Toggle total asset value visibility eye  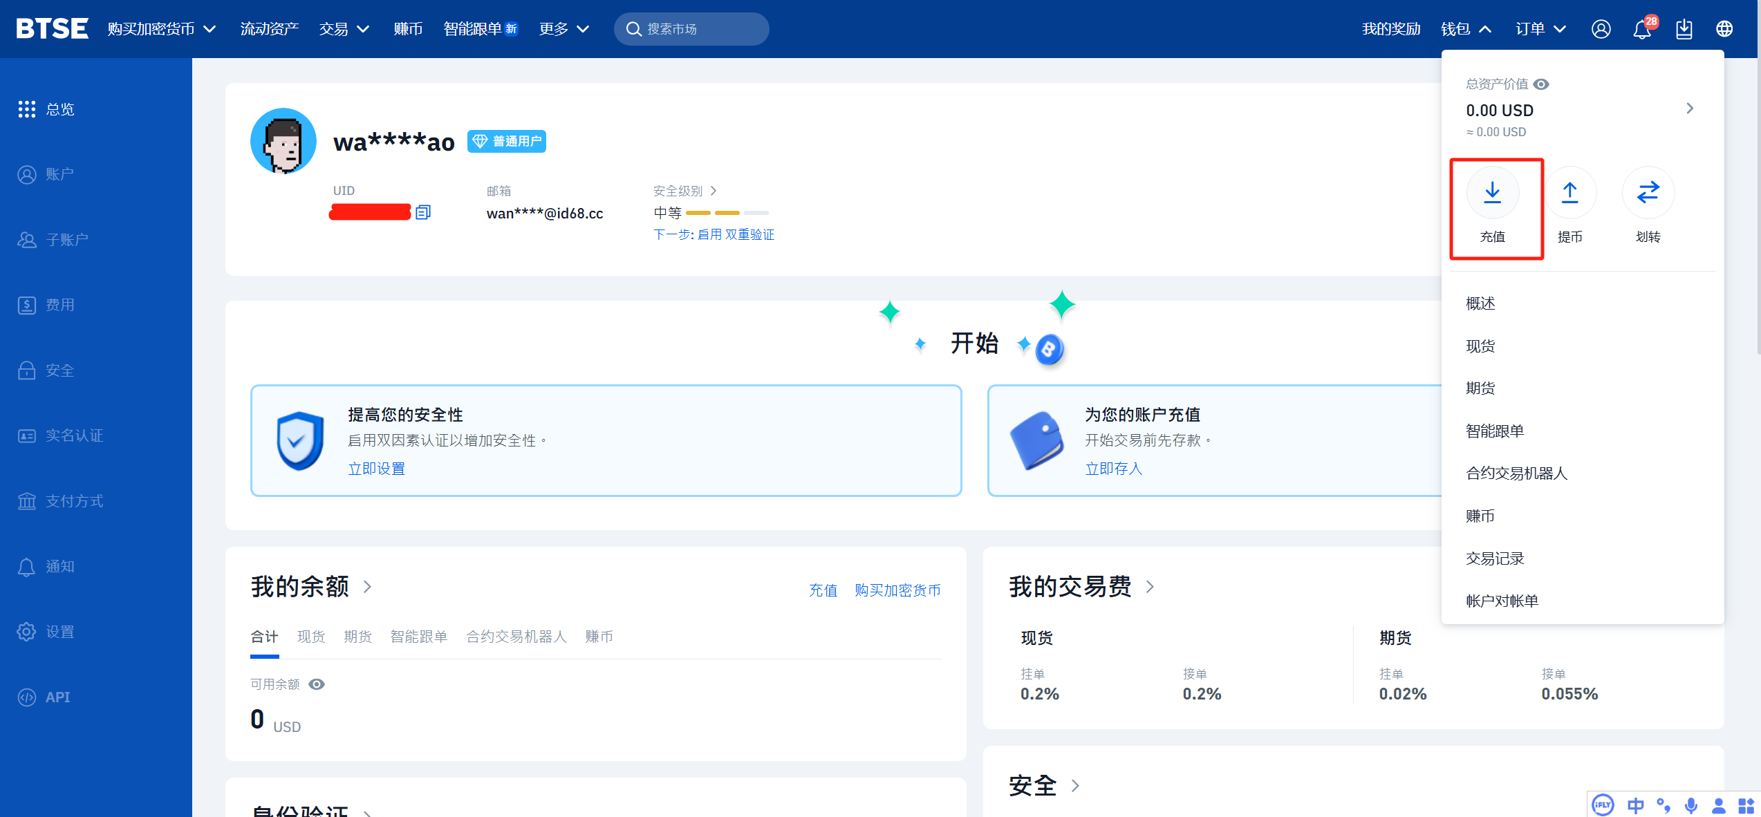[1541, 84]
